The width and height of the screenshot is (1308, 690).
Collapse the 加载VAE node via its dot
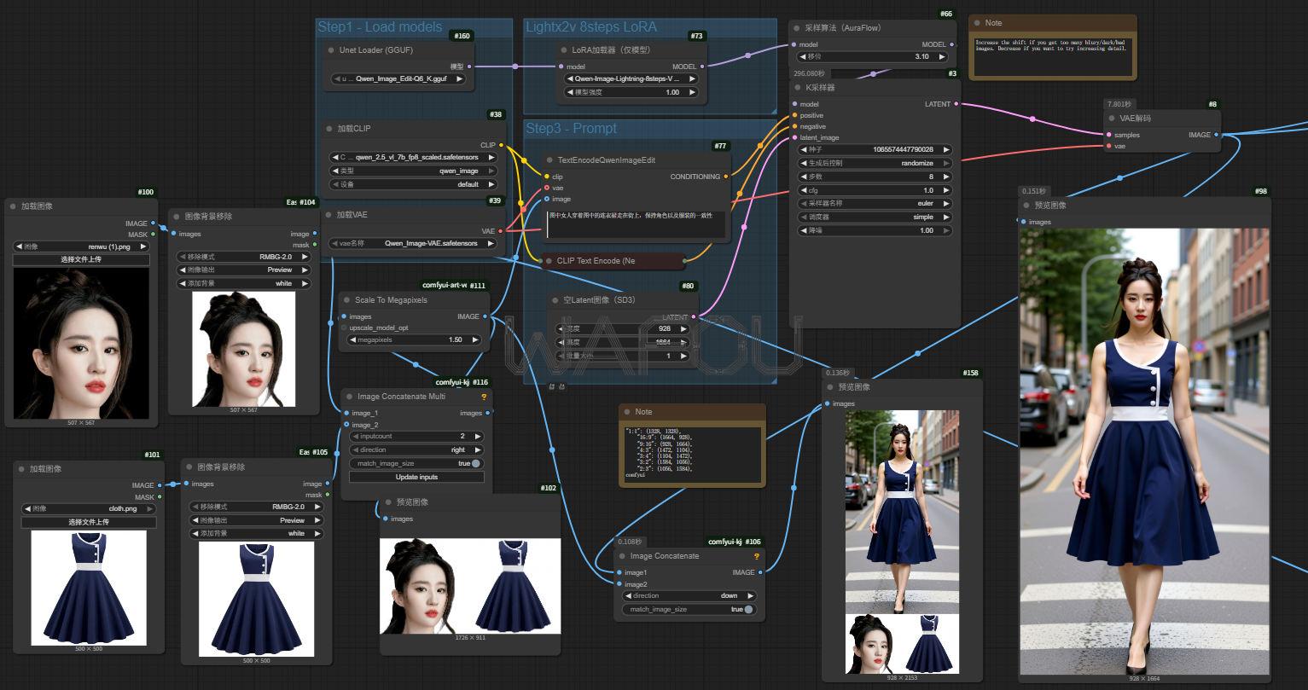click(x=329, y=215)
